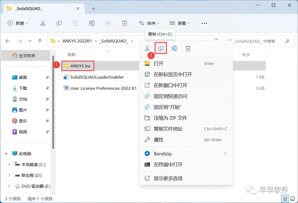The width and height of the screenshot is (298, 203).
Task: Go back with the left arrow
Action: tap(8, 41)
